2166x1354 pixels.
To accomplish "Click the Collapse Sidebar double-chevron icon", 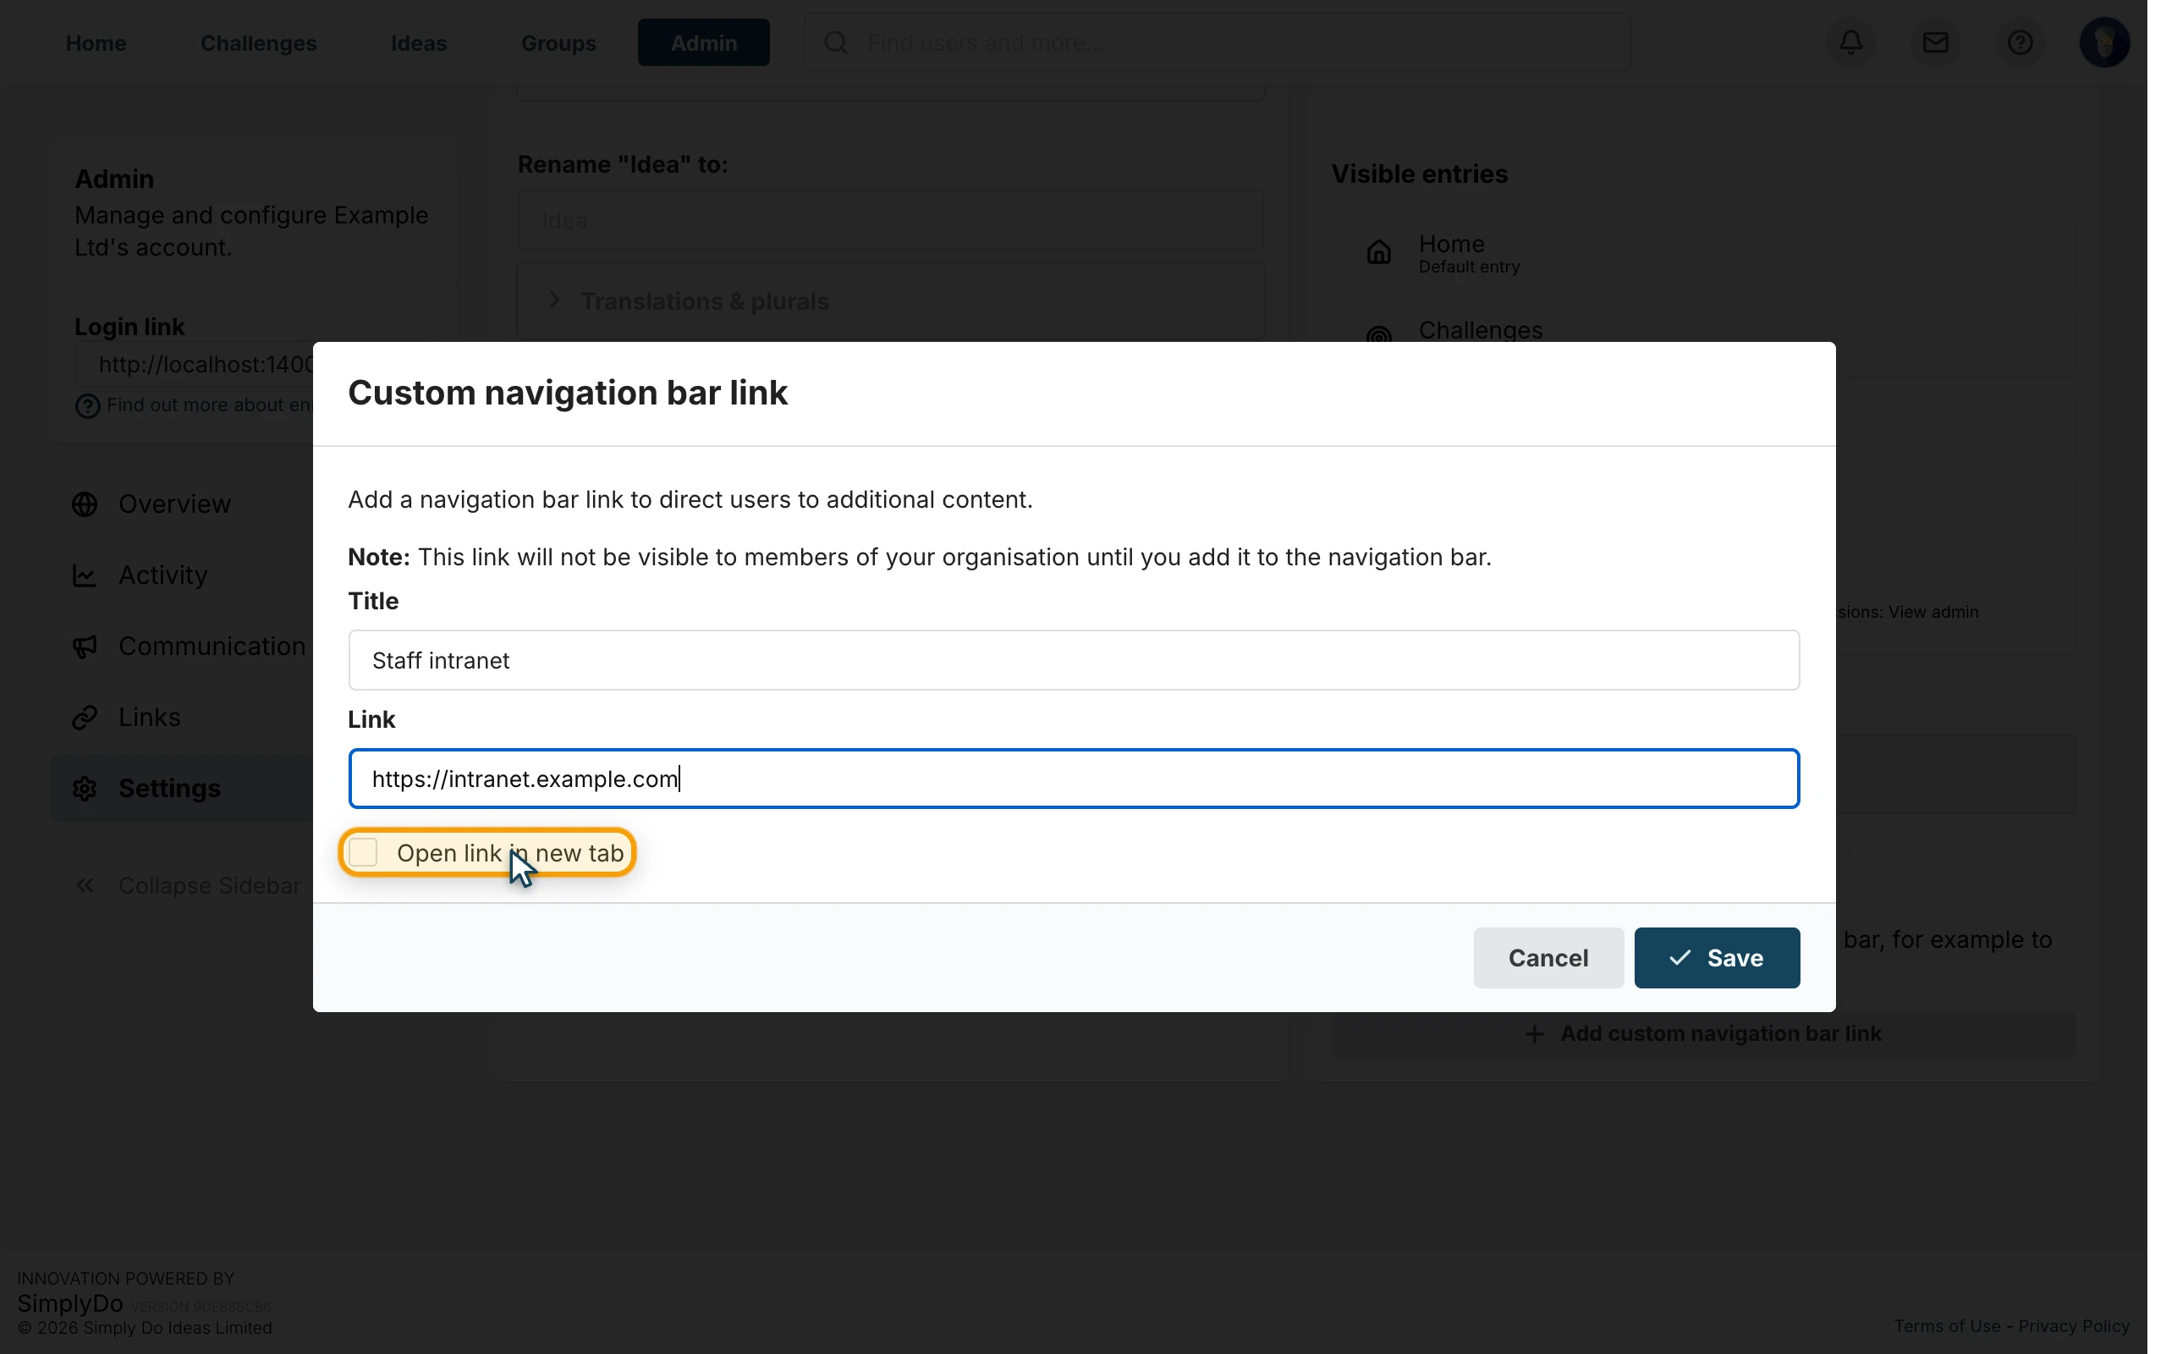I will pos(85,886).
